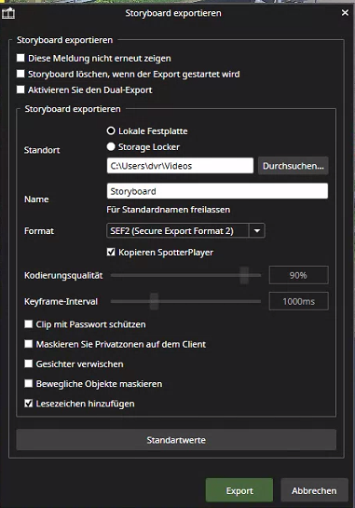Click the 90% quality value box
The width and height of the screenshot is (355, 508).
tap(299, 275)
